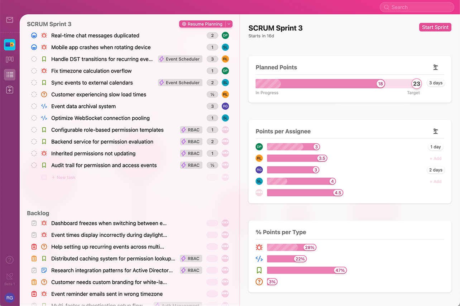Toggle status circle of Mobile app crashes

click(x=34, y=47)
